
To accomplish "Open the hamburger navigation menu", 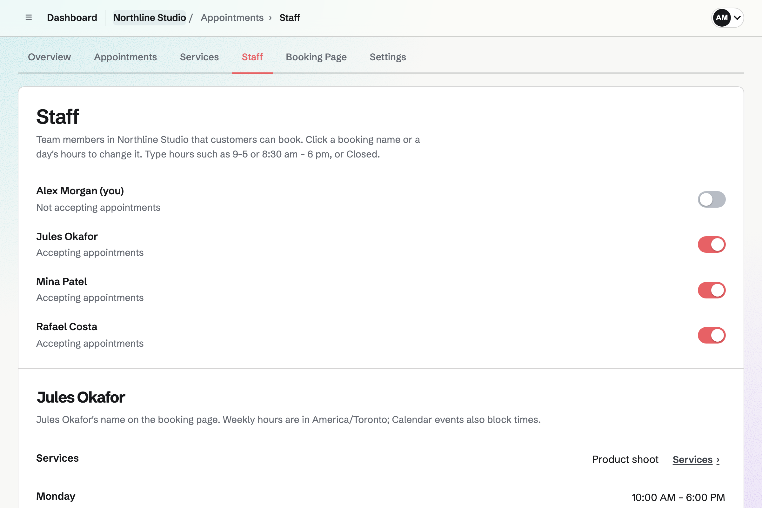I will click(x=29, y=17).
